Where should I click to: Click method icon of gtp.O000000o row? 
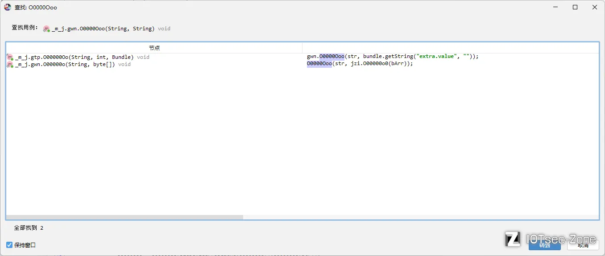click(x=10, y=57)
